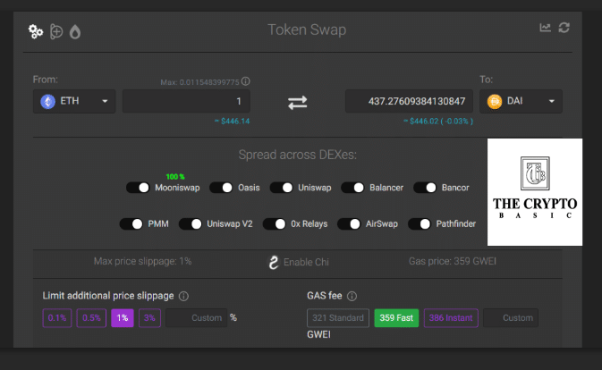This screenshot has width=602, height=370.
Task: Toggle the AirSwap switch
Action: pyautogui.click(x=349, y=224)
